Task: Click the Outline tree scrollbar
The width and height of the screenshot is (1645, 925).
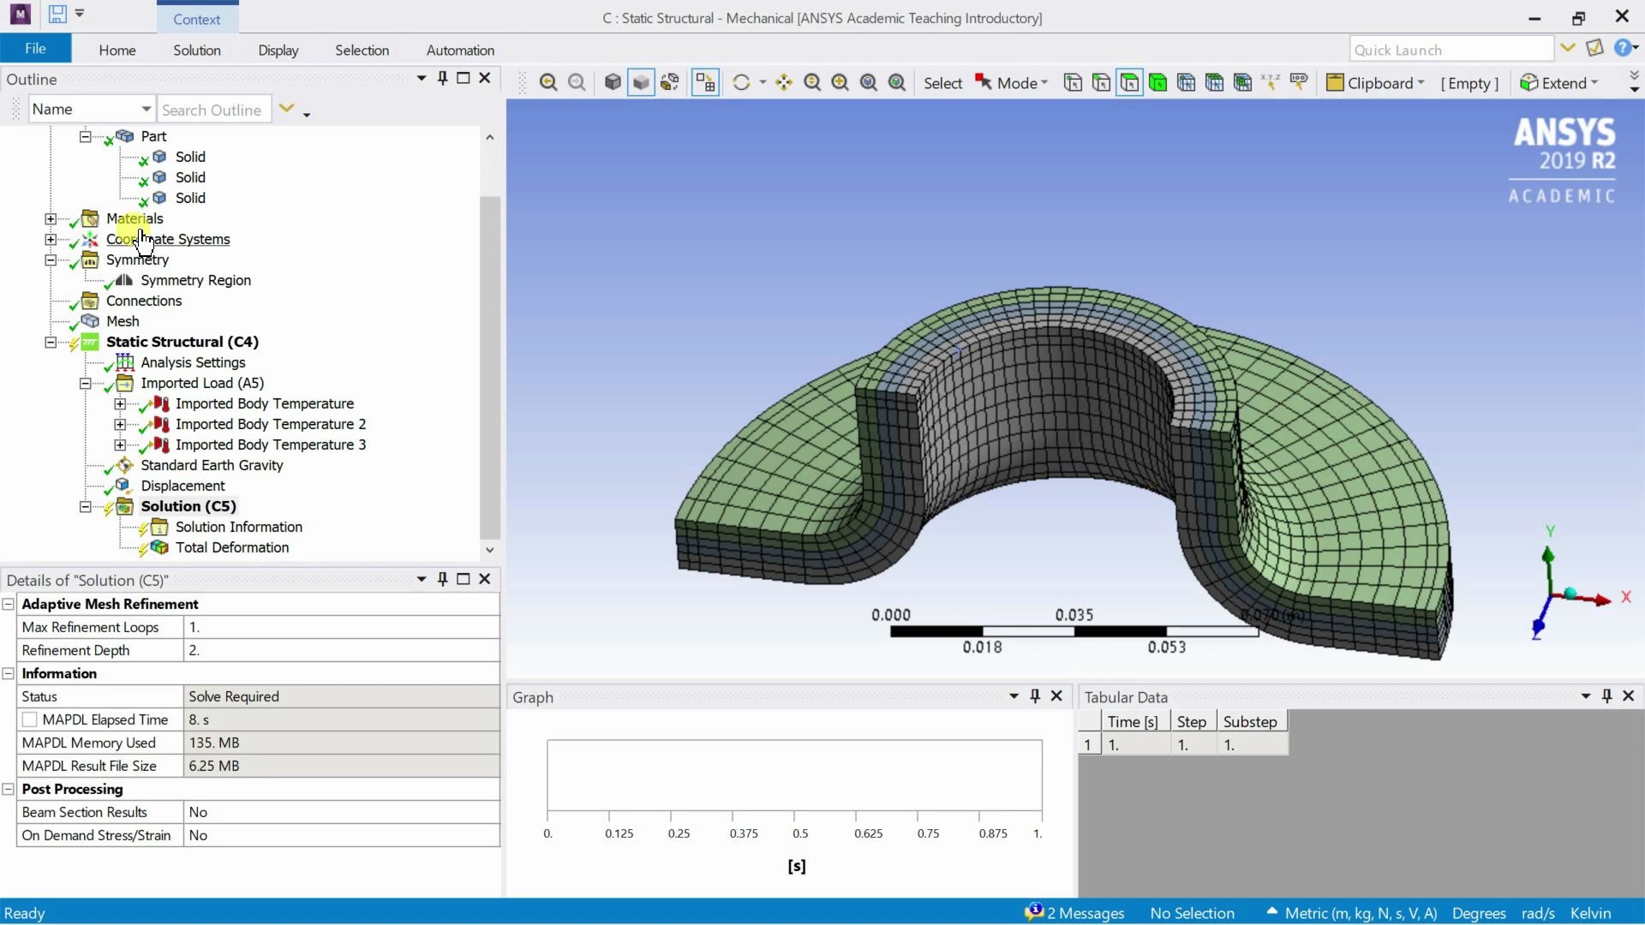Action: coord(489,368)
